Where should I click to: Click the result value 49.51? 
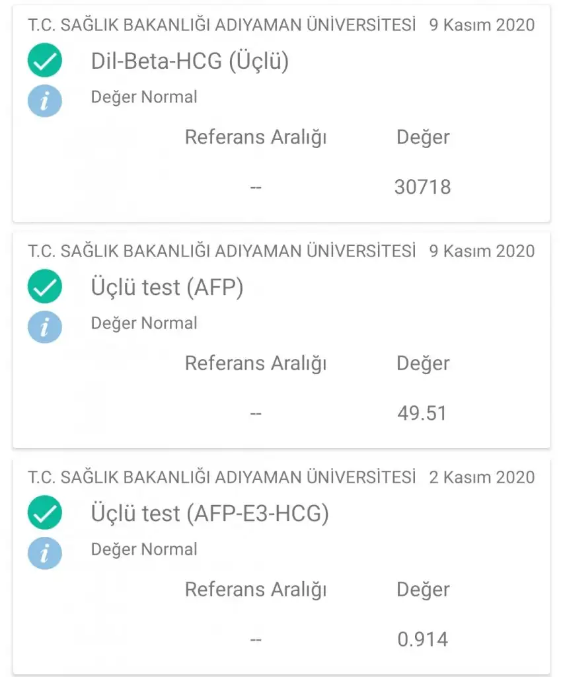click(x=422, y=413)
